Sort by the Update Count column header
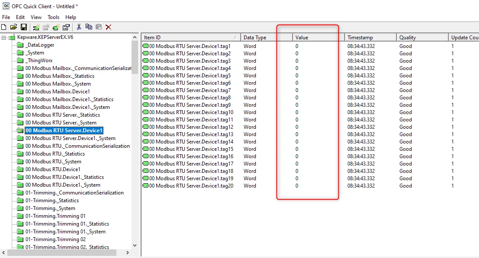The image size is (479, 258). point(464,37)
